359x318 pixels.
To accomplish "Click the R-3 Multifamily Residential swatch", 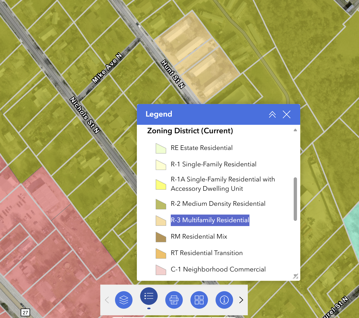I will [161, 220].
